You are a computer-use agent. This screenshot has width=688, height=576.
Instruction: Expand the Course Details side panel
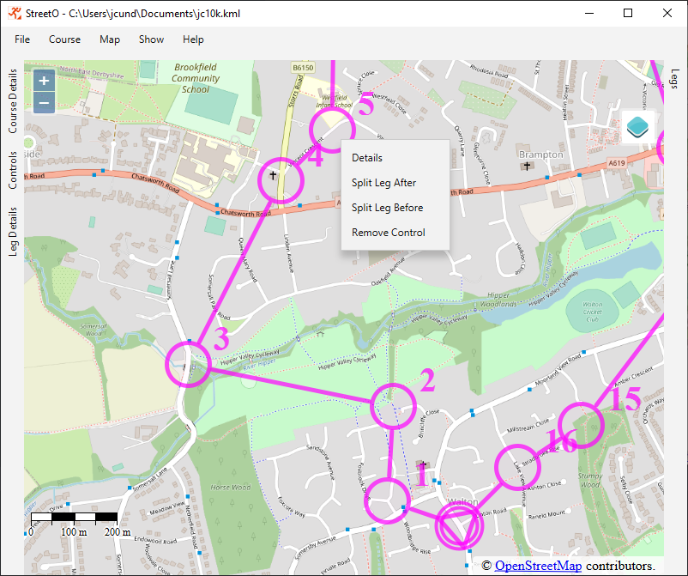13,101
